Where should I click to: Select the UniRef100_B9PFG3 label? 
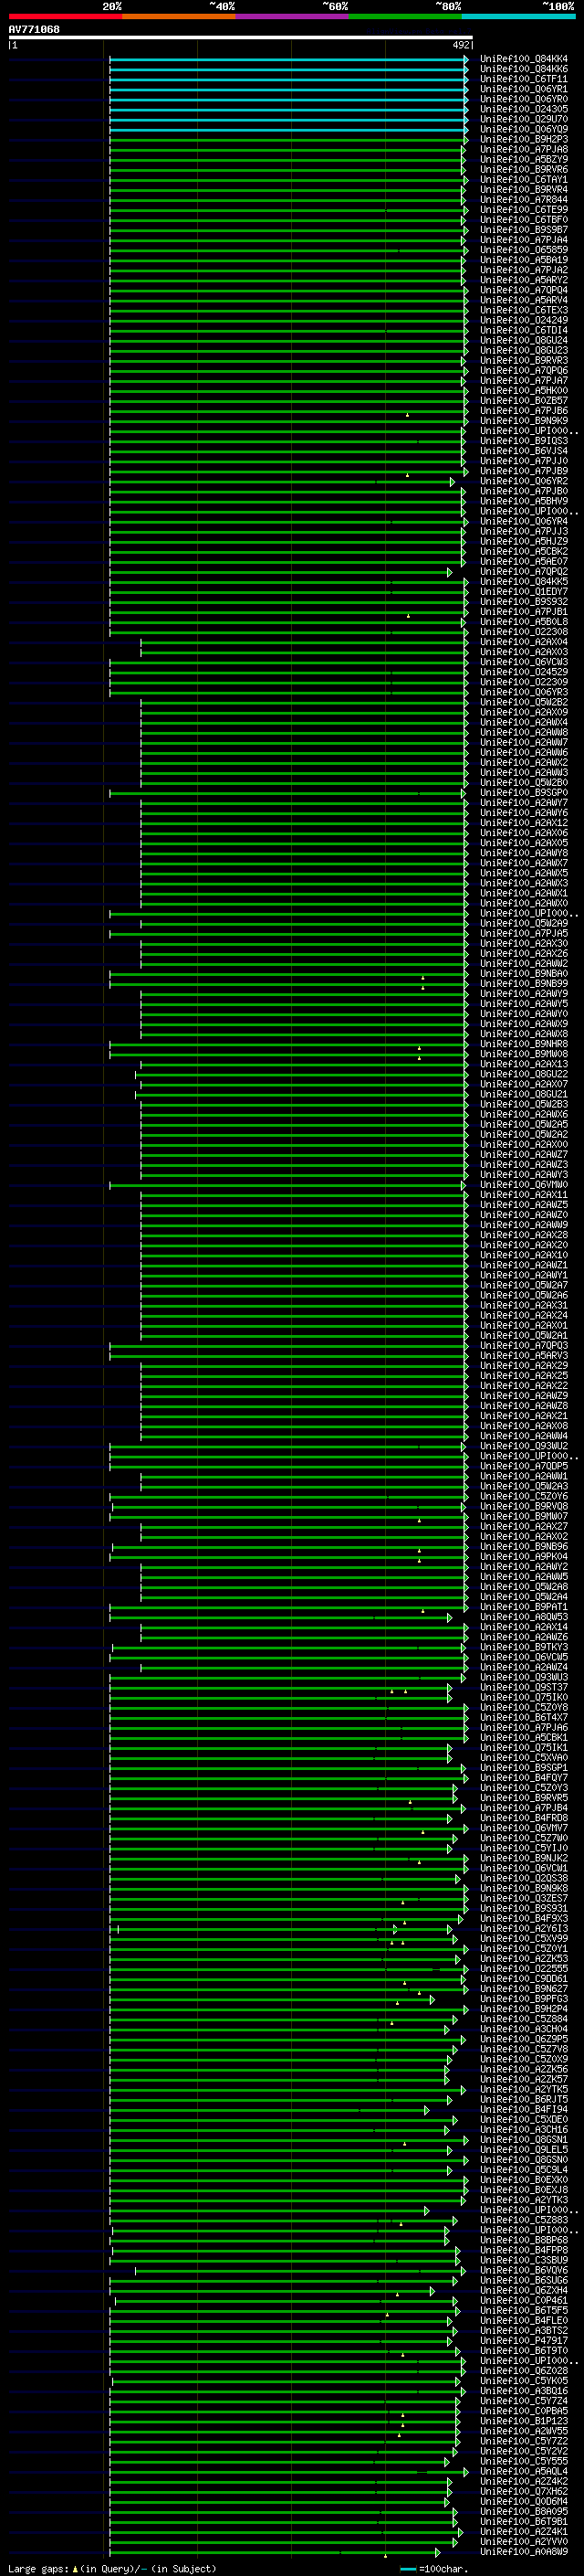click(524, 1999)
